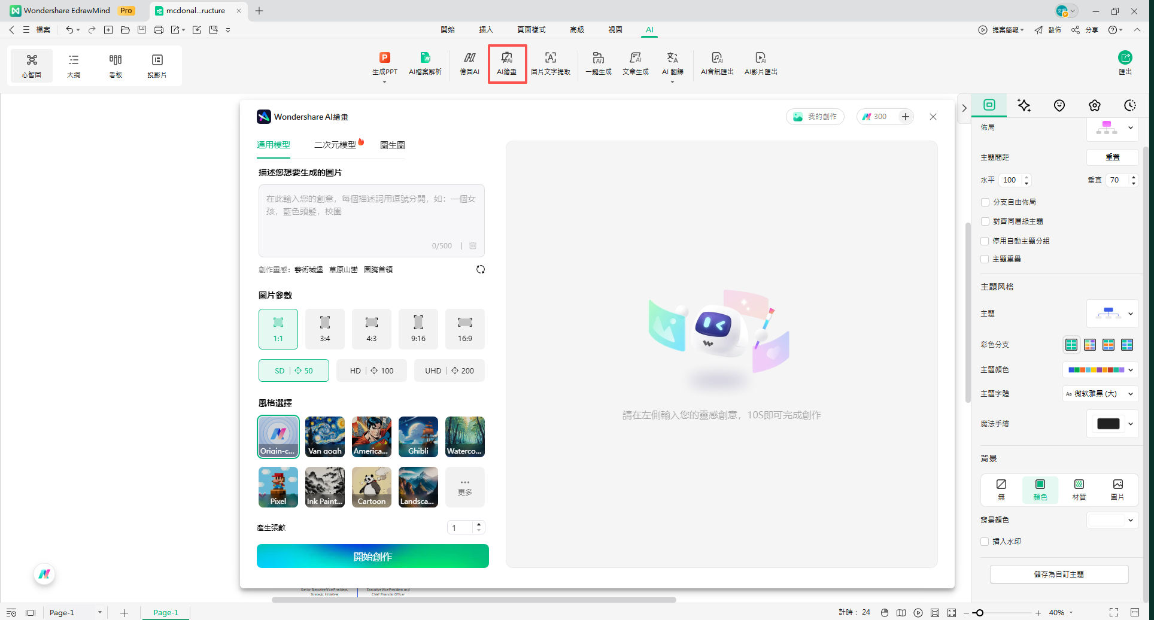
Task: Open the 主題顏色 palette dropdown
Action: (x=1100, y=370)
